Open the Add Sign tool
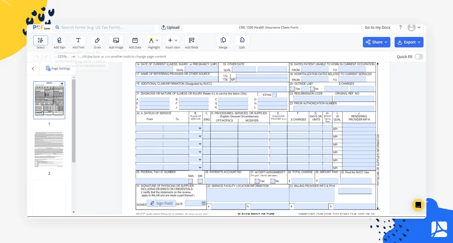The image size is (453, 243). point(59,40)
